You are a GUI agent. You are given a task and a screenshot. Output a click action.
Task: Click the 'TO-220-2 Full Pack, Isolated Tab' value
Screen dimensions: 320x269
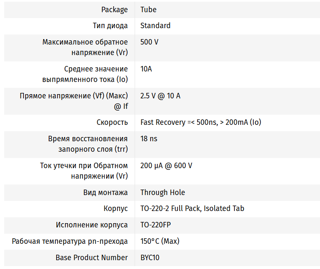click(192, 208)
